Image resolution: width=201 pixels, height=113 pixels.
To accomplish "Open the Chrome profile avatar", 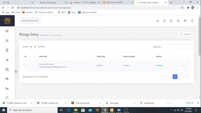I will [x=193, y=8].
